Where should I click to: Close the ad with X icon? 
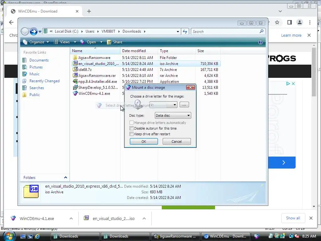[293, 83]
